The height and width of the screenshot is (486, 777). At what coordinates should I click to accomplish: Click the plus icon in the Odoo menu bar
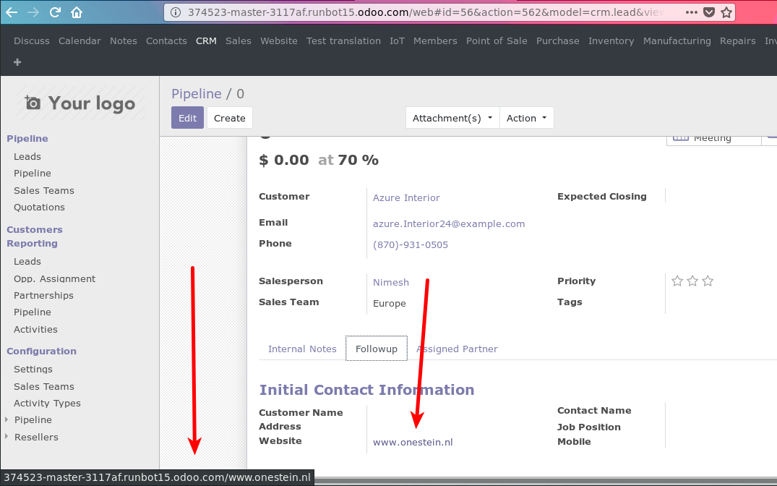(x=17, y=63)
